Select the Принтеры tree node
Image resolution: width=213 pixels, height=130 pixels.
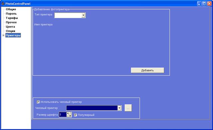tap(13, 35)
